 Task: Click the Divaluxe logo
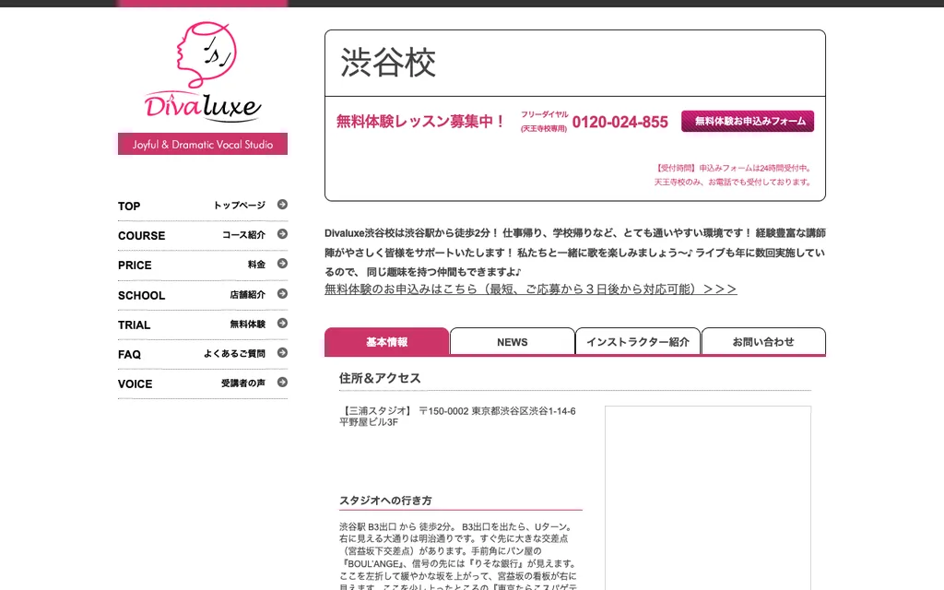tap(203, 72)
